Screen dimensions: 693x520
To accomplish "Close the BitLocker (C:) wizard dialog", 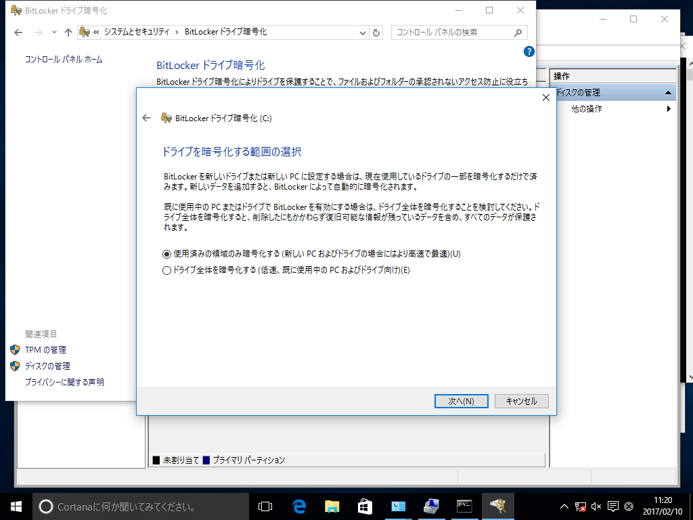I will click(x=546, y=97).
